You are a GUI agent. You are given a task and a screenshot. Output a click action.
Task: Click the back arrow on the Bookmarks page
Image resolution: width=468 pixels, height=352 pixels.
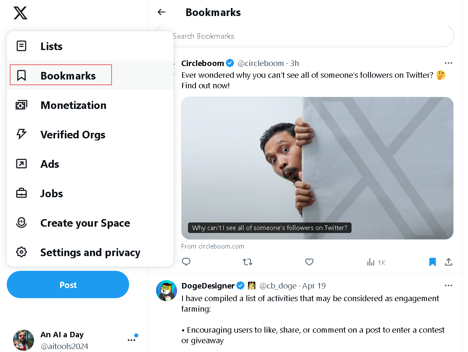(x=161, y=12)
